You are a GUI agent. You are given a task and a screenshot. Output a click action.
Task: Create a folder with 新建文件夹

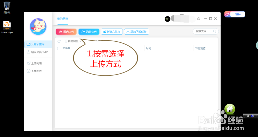112,32
